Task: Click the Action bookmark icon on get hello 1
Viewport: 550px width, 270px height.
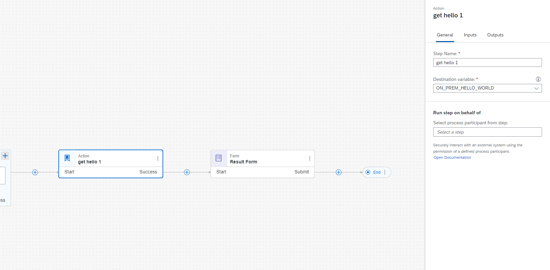Action: (x=67, y=158)
